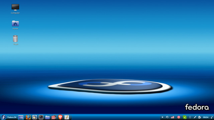The image size is (214, 120).
Task: Open the file manager folder launcher
Action: [47, 117]
